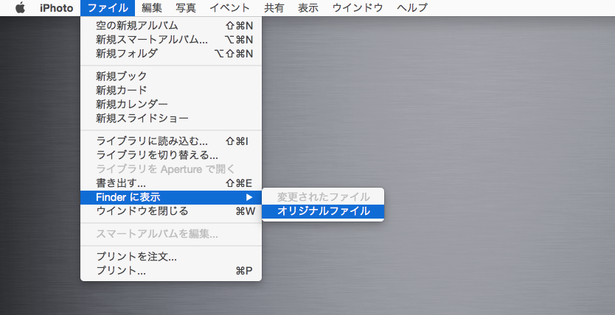The image size is (615, 315).
Task: Create a 新規フォルダ
Action: 171,53
